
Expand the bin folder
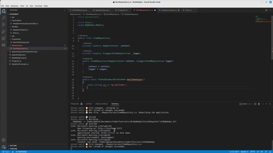coord(38,17)
